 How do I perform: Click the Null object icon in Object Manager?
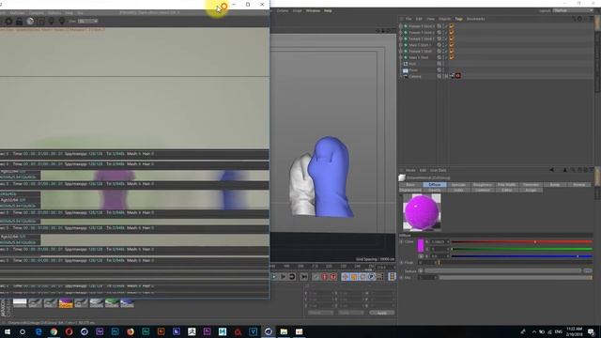pyautogui.click(x=406, y=64)
